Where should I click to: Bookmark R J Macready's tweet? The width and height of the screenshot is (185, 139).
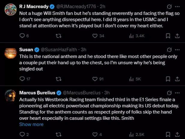point(168,36)
